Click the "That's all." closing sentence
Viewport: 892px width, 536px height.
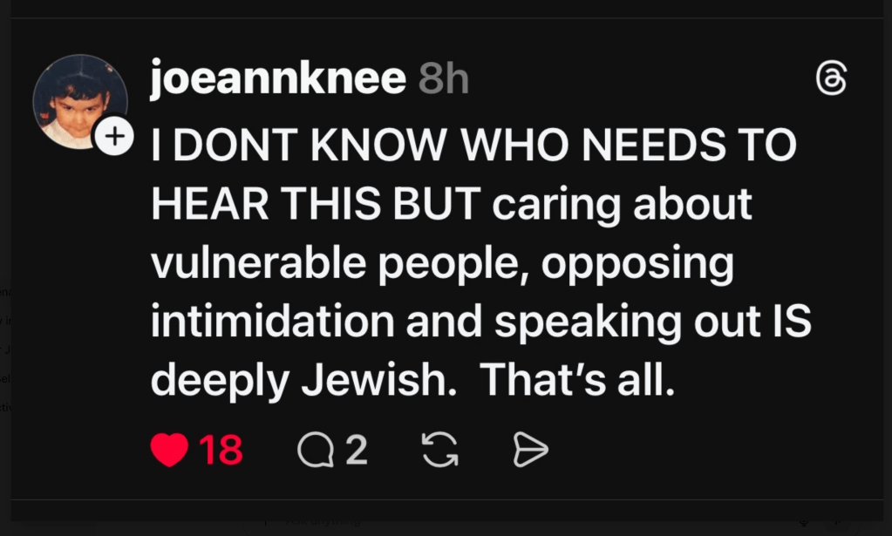tap(577, 380)
